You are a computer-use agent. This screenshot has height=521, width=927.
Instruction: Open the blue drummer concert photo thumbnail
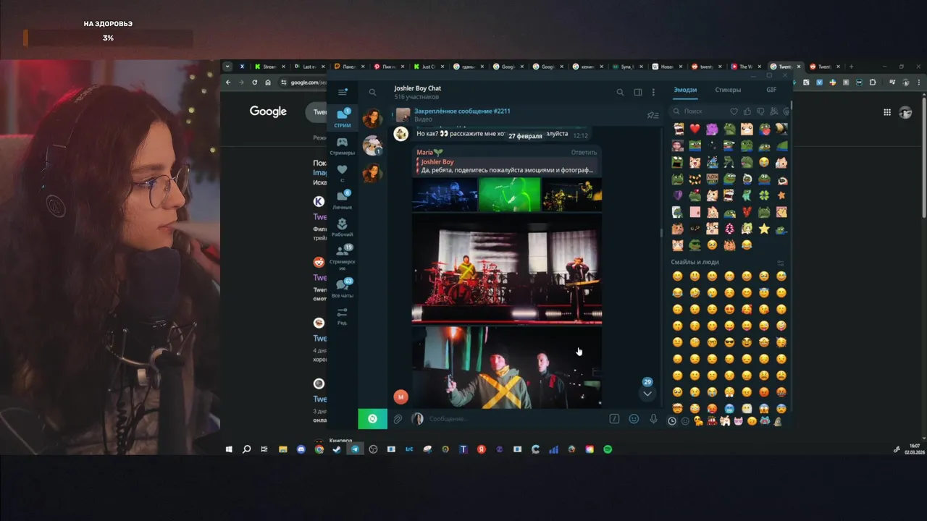[x=445, y=194]
